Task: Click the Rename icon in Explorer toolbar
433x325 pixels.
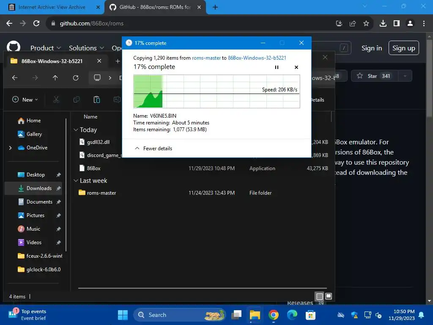Action: (x=117, y=99)
